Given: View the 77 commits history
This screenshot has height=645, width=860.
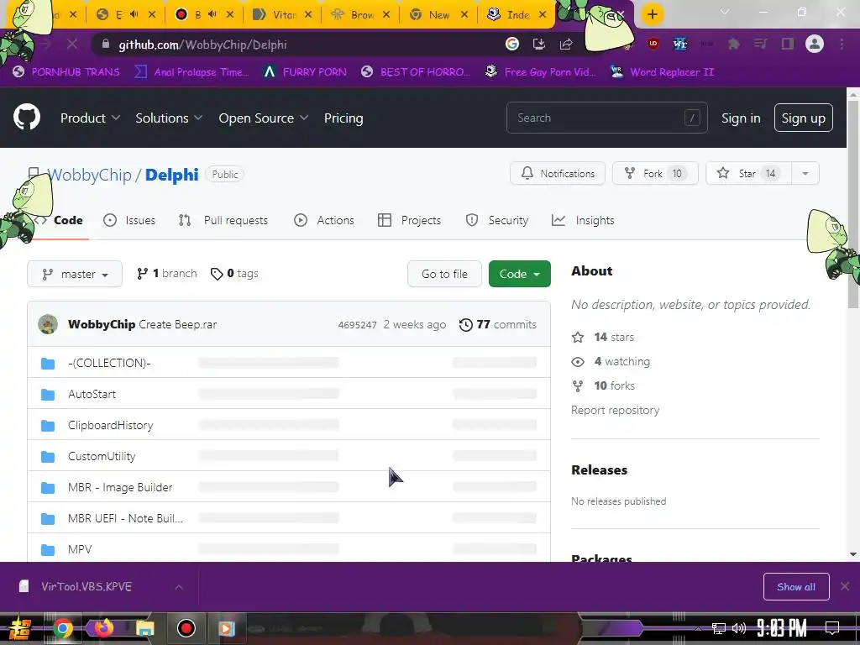Looking at the screenshot, I should 498,325.
